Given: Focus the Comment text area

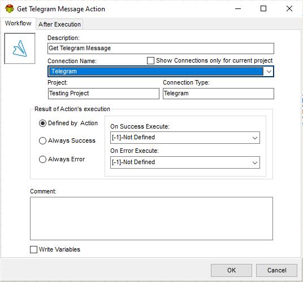Looking at the screenshot, I should 151,218.
